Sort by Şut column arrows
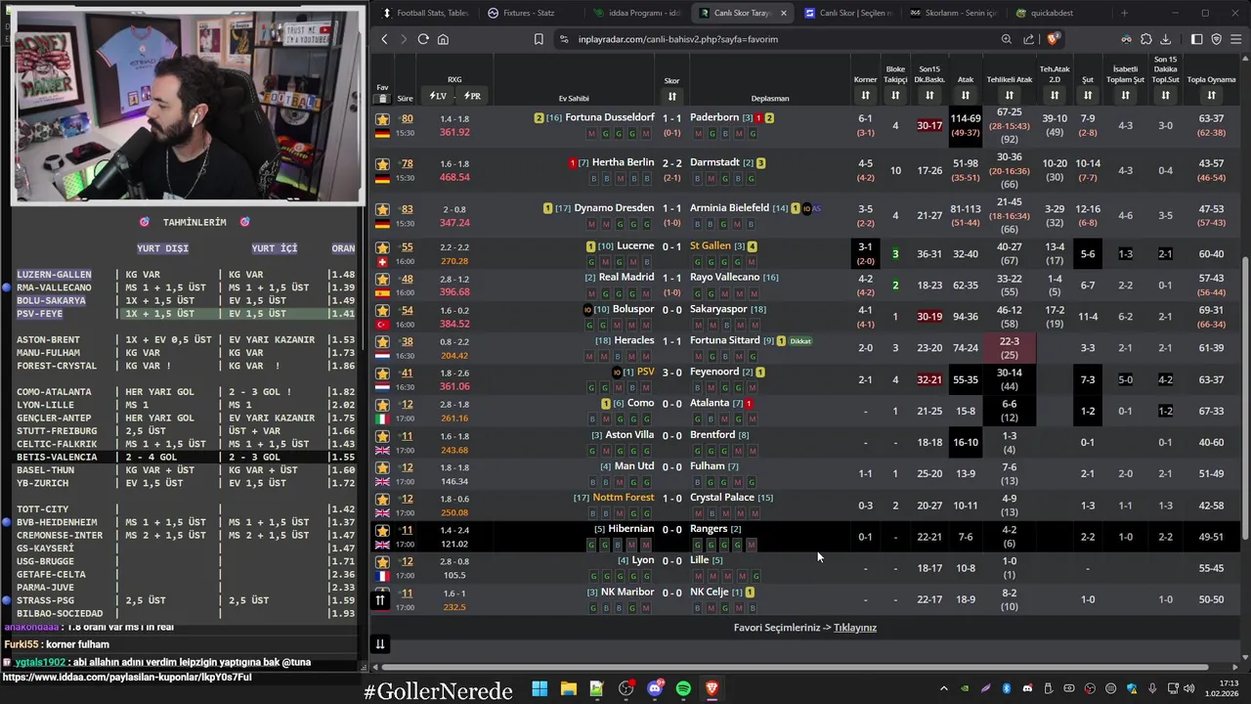 pyautogui.click(x=1088, y=95)
